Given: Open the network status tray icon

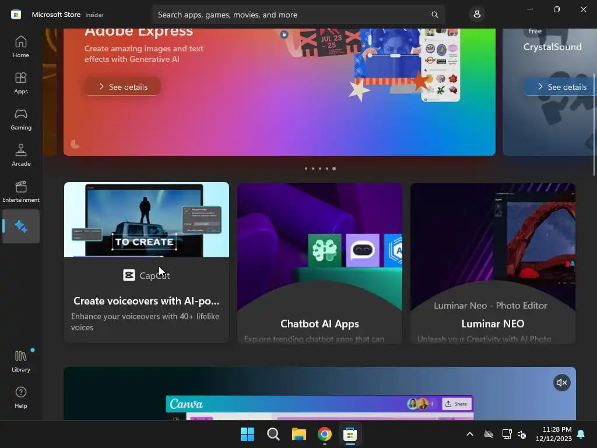Looking at the screenshot, I should 507,434.
